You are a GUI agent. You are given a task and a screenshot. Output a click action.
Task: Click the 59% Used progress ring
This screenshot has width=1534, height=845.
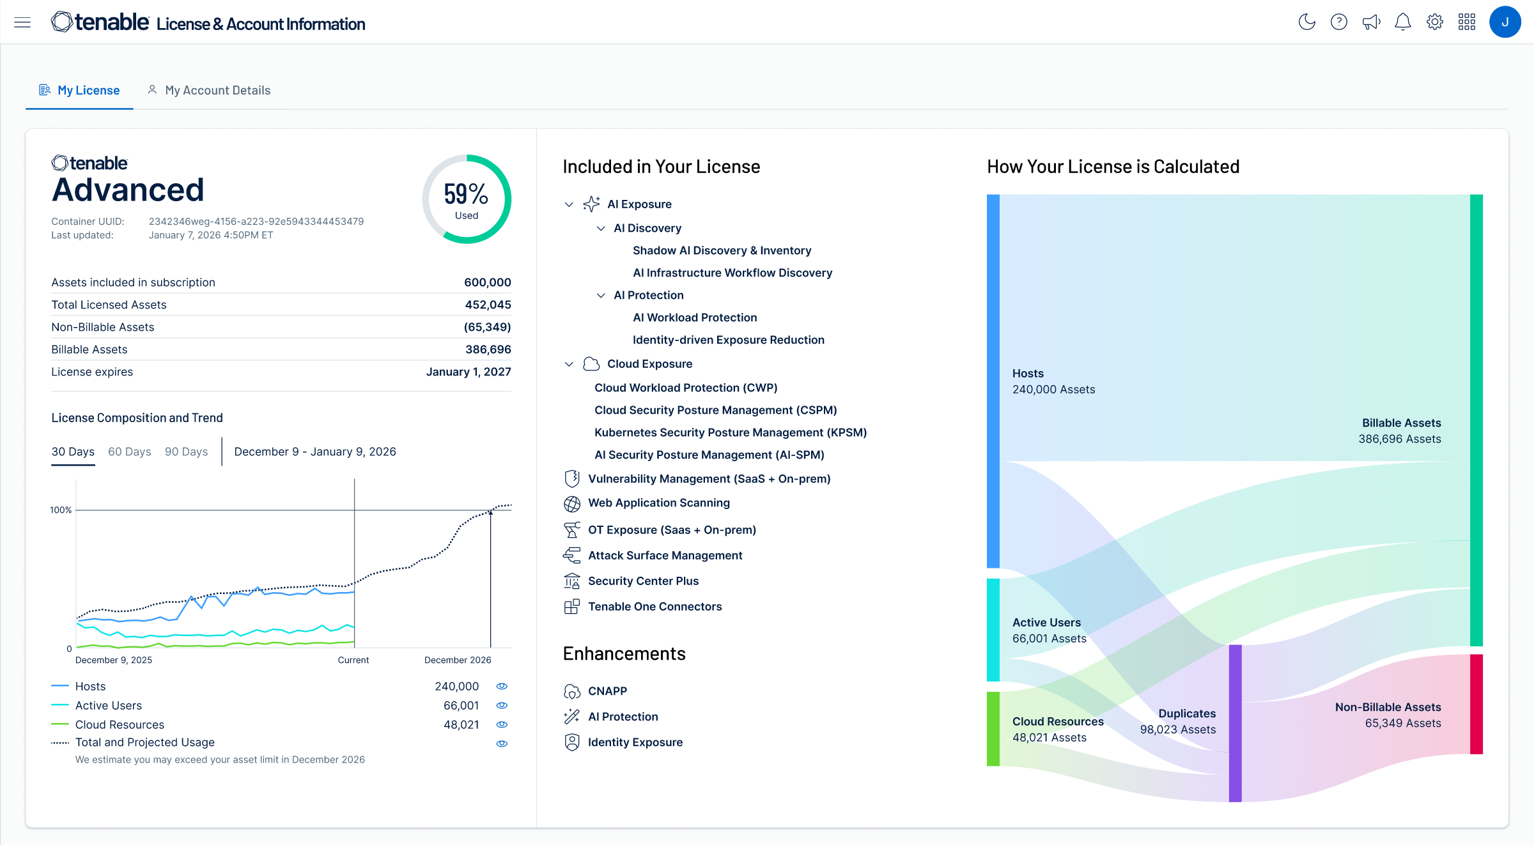tap(466, 199)
